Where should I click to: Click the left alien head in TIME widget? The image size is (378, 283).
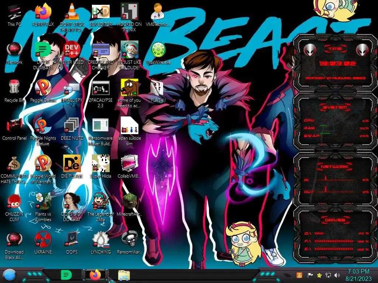pos(310,50)
